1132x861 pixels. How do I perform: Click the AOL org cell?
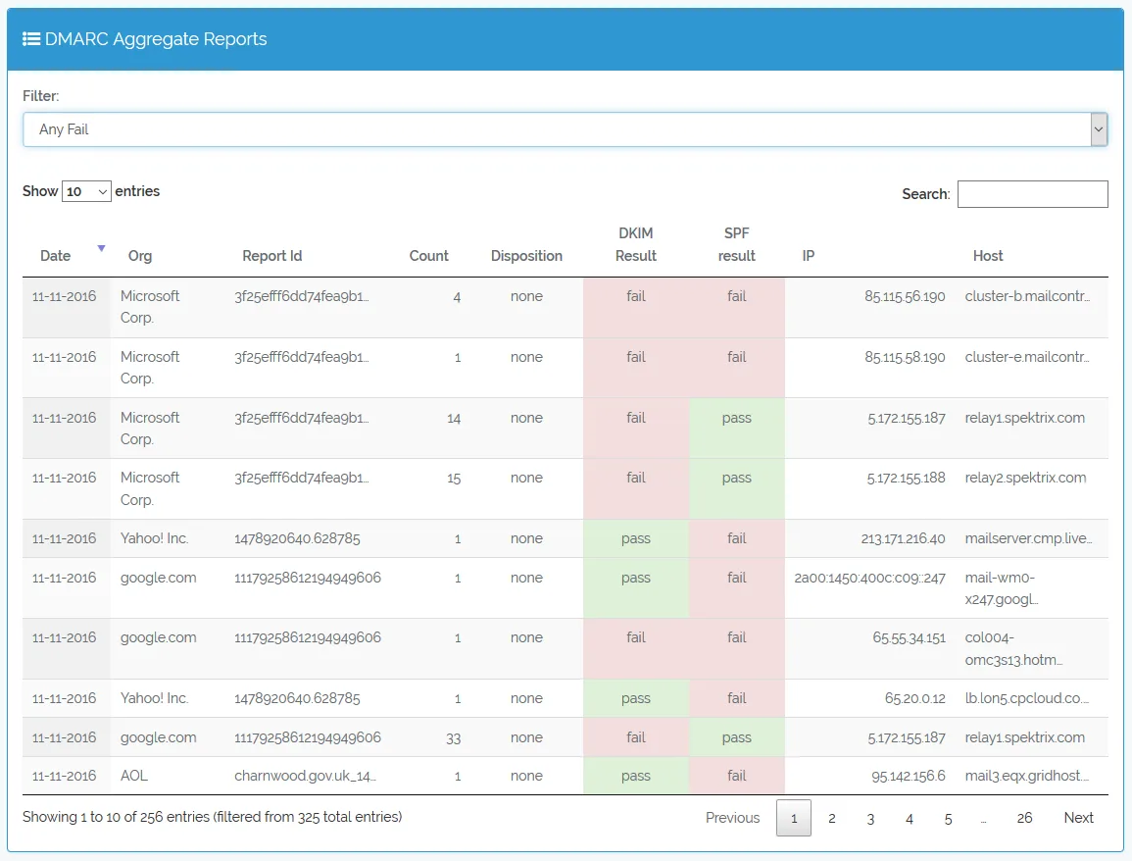133,776
